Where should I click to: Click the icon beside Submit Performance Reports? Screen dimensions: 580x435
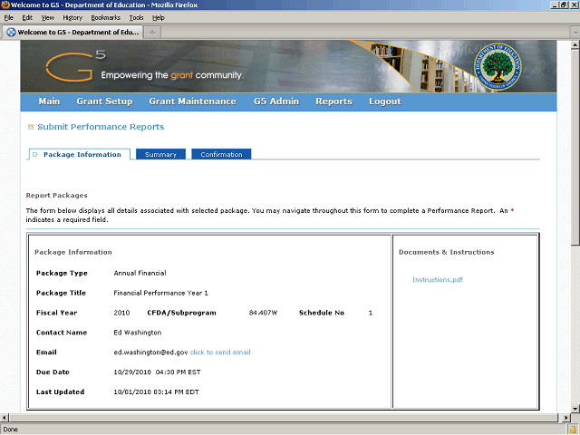tap(31, 127)
